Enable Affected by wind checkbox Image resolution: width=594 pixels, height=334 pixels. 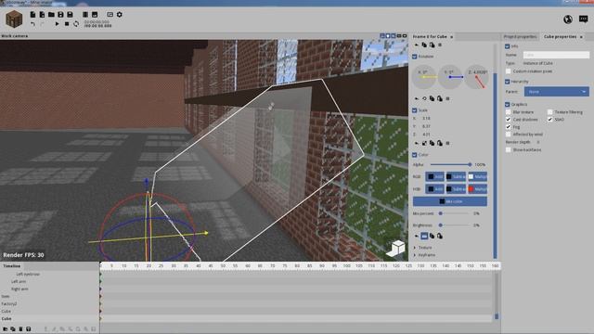point(509,134)
